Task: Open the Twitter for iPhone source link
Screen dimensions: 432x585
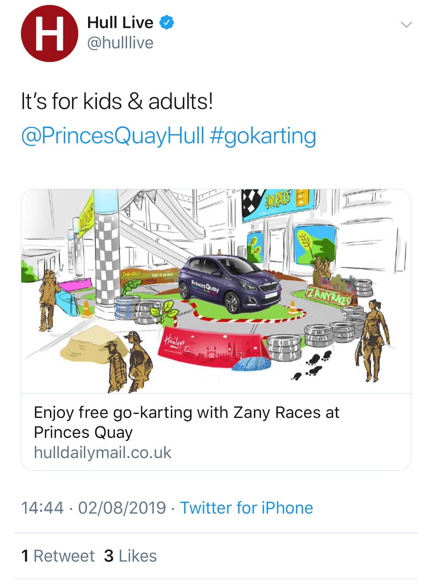Action: tap(246, 508)
